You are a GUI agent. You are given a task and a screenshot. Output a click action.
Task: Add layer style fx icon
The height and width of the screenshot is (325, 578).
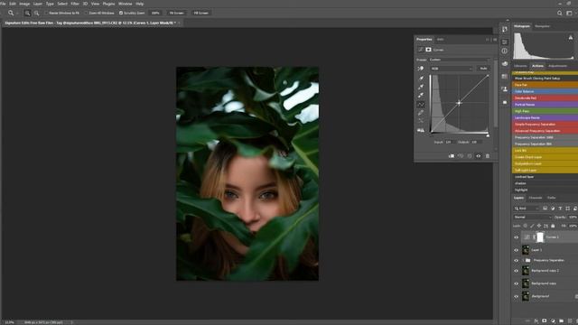(x=536, y=321)
